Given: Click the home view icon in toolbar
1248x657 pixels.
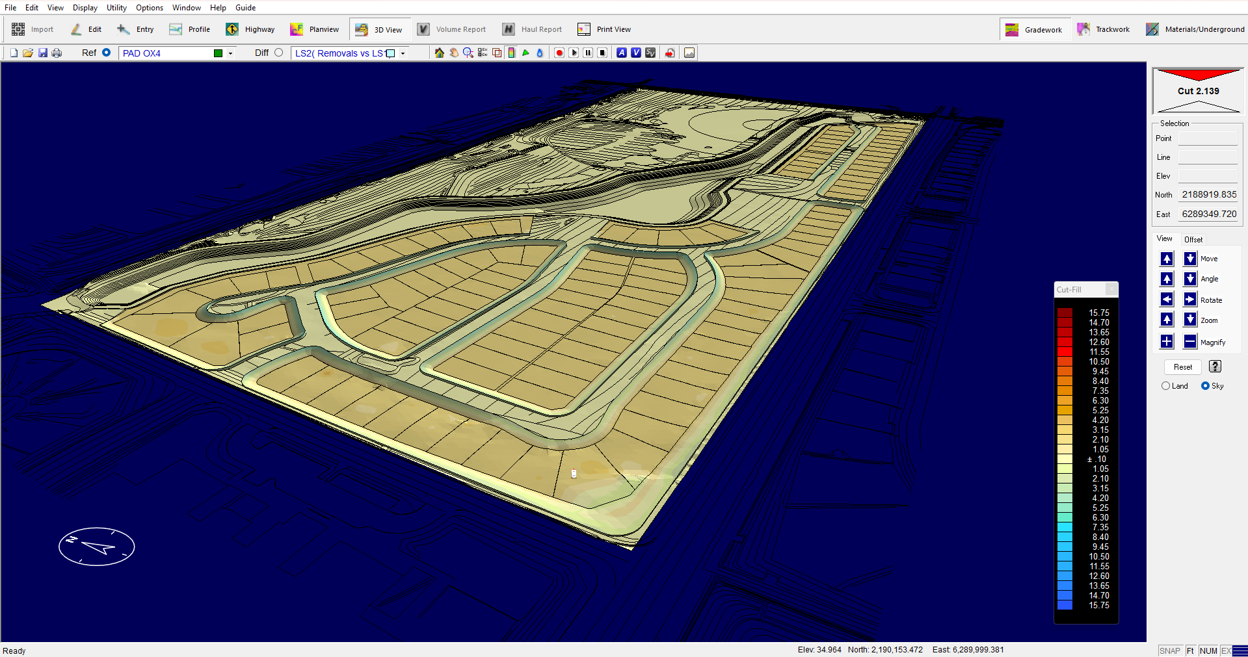Looking at the screenshot, I should pyautogui.click(x=440, y=53).
